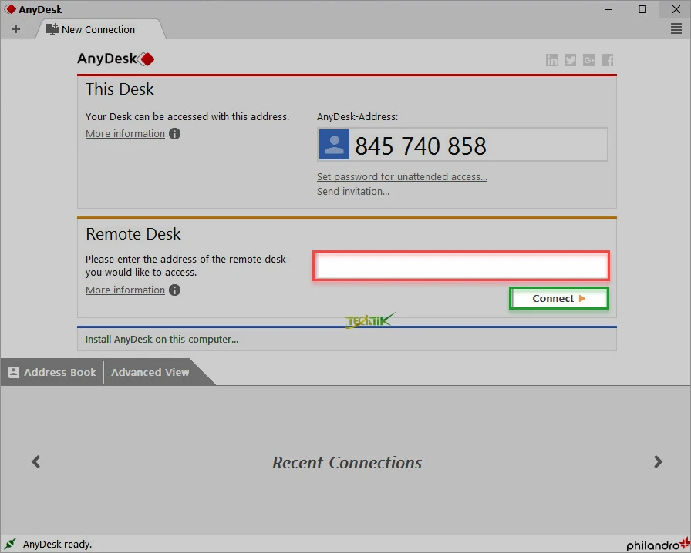Open the Address Book tab
The width and height of the screenshot is (691, 553).
tap(52, 372)
